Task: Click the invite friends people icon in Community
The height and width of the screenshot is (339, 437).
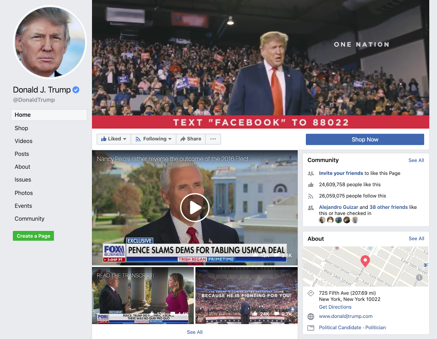Action: pos(311,173)
